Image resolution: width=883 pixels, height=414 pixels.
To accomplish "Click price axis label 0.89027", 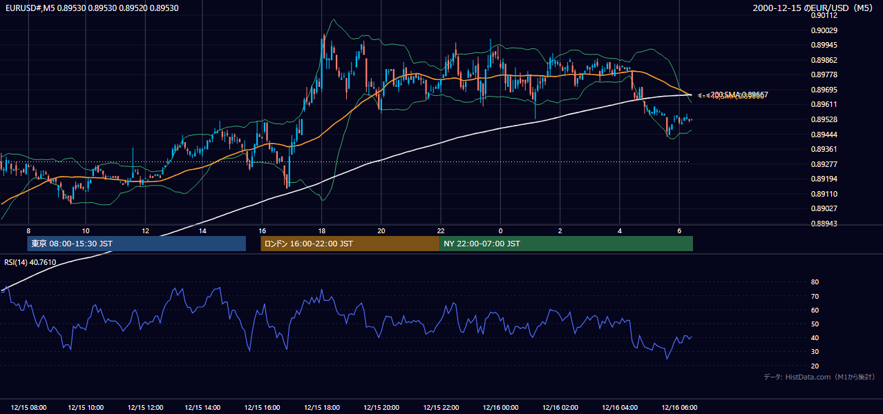I will pos(824,208).
